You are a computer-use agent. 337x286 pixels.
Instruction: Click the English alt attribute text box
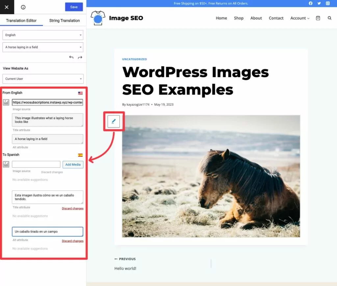47,139
